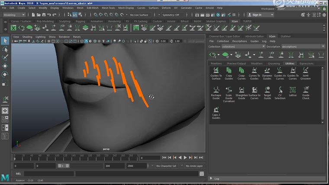Open the Modeling menu set dropdown
This screenshot has width=329, height=185.
pyautogui.click(x=15, y=15)
